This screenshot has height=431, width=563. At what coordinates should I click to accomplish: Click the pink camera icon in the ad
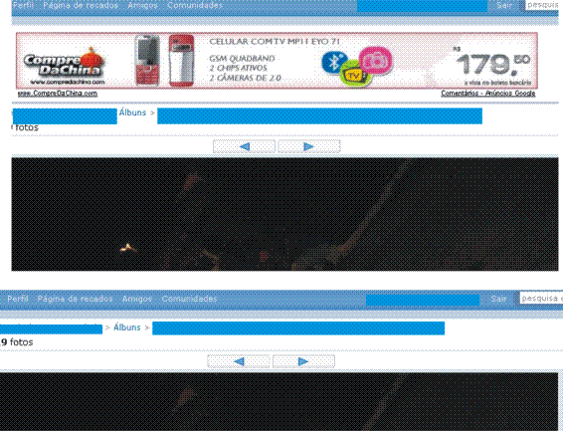376,61
